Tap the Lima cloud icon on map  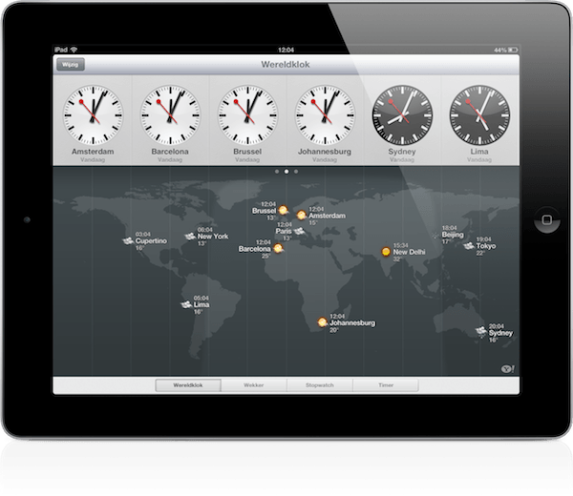coord(187,304)
